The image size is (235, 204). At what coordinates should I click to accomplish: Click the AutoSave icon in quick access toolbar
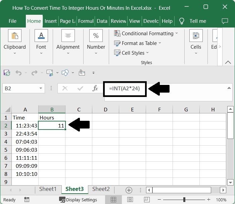point(7,72)
